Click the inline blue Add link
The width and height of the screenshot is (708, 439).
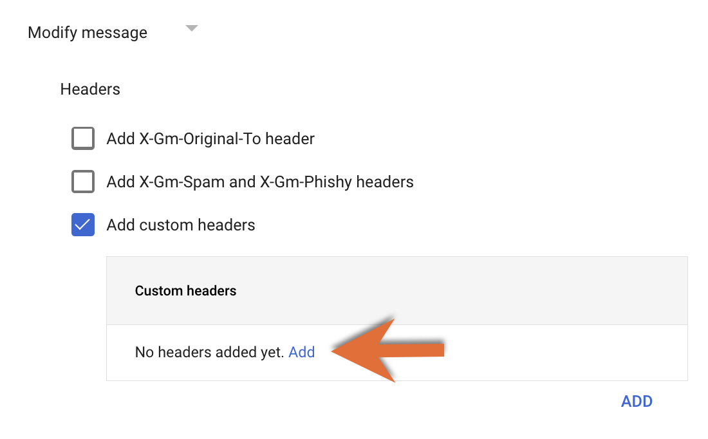(x=302, y=352)
